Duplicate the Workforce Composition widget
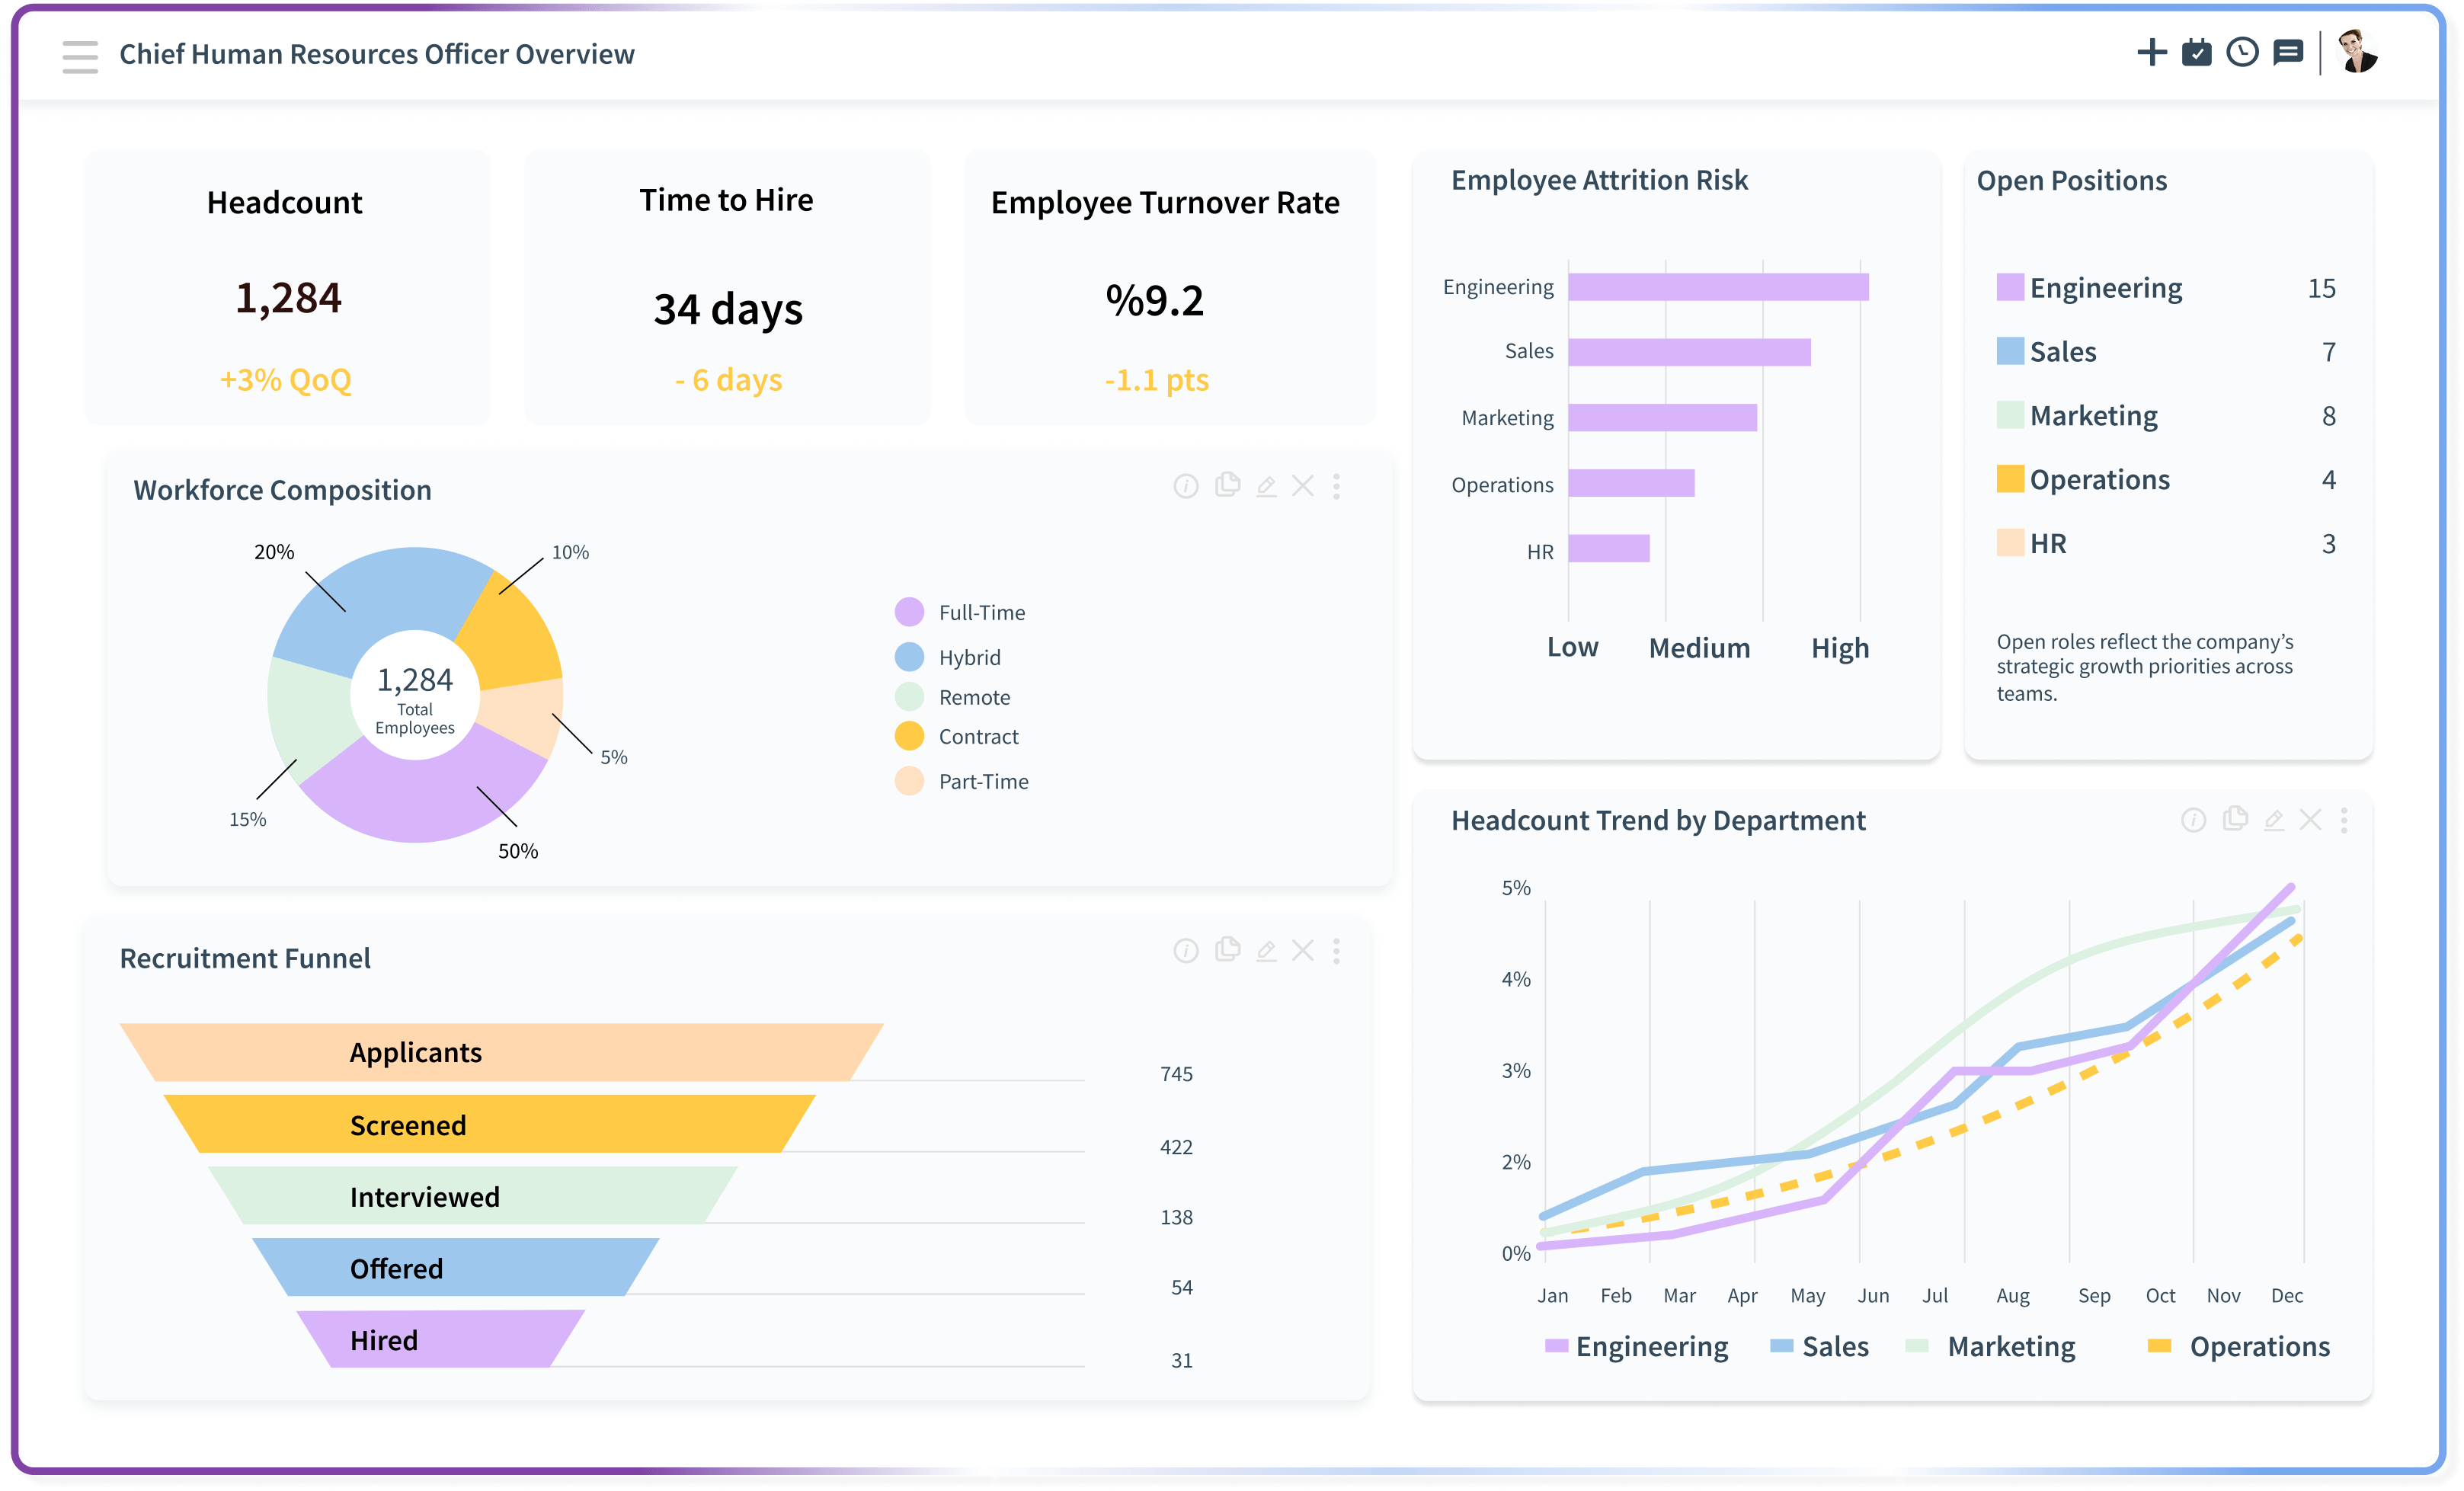The height and width of the screenshot is (1491, 2464). point(1227,485)
